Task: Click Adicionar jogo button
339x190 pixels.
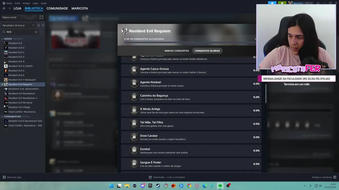Action: pyautogui.click(x=12, y=177)
